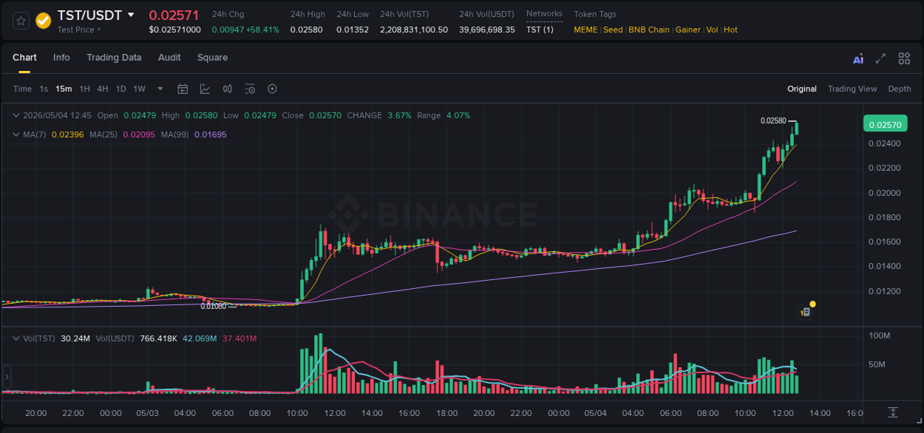Open the Trading Data tab

(114, 58)
